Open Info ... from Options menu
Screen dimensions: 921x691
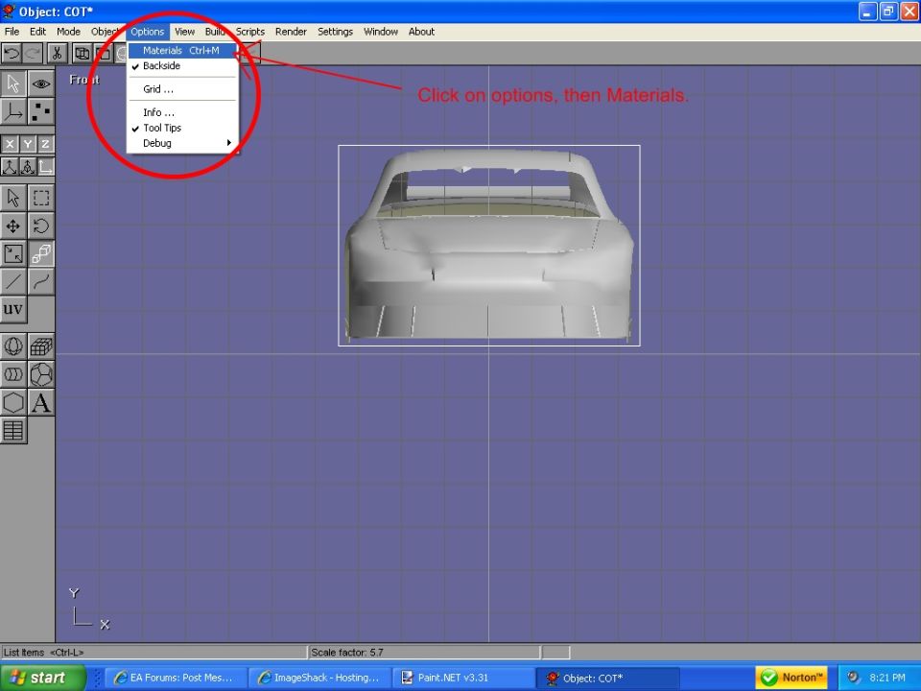click(182, 112)
